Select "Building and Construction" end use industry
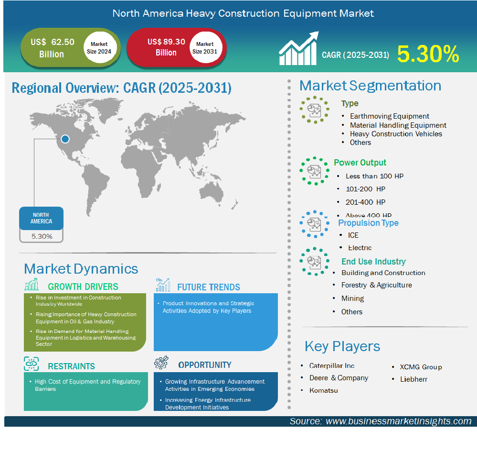The image size is (477, 453). click(x=383, y=273)
